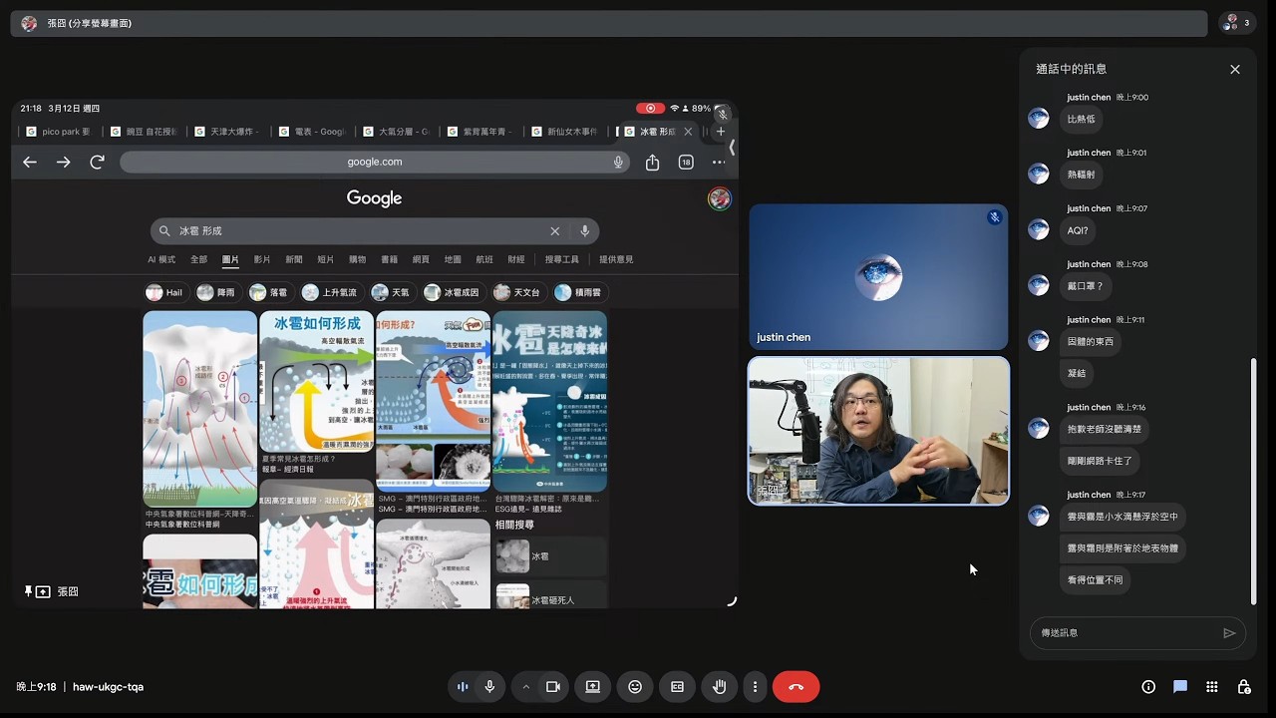Go back in shared browser
Screen dimensions: 1276x718
point(30,162)
